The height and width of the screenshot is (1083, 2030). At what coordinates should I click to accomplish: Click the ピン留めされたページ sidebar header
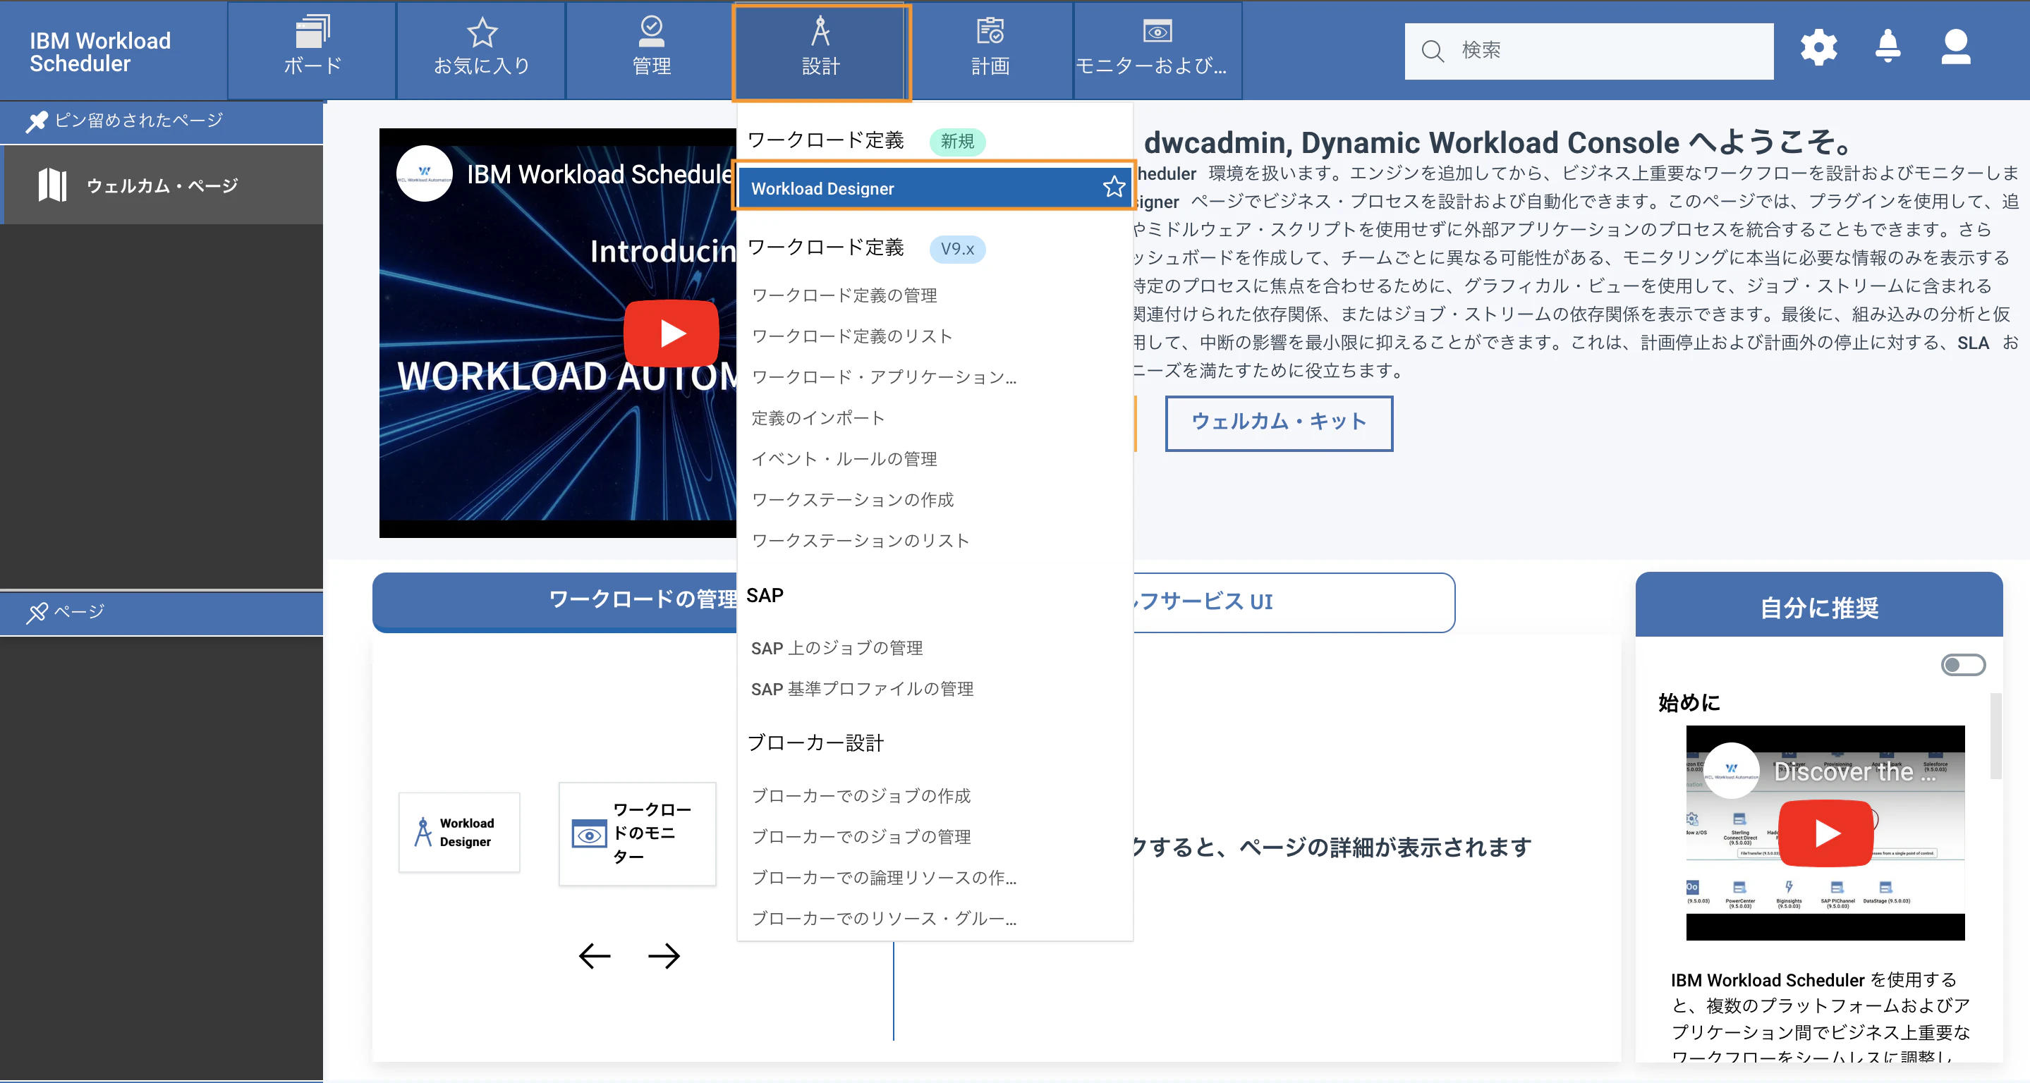pyautogui.click(x=162, y=121)
